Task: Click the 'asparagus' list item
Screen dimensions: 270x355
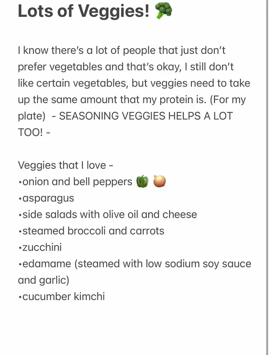Action: [46, 198]
